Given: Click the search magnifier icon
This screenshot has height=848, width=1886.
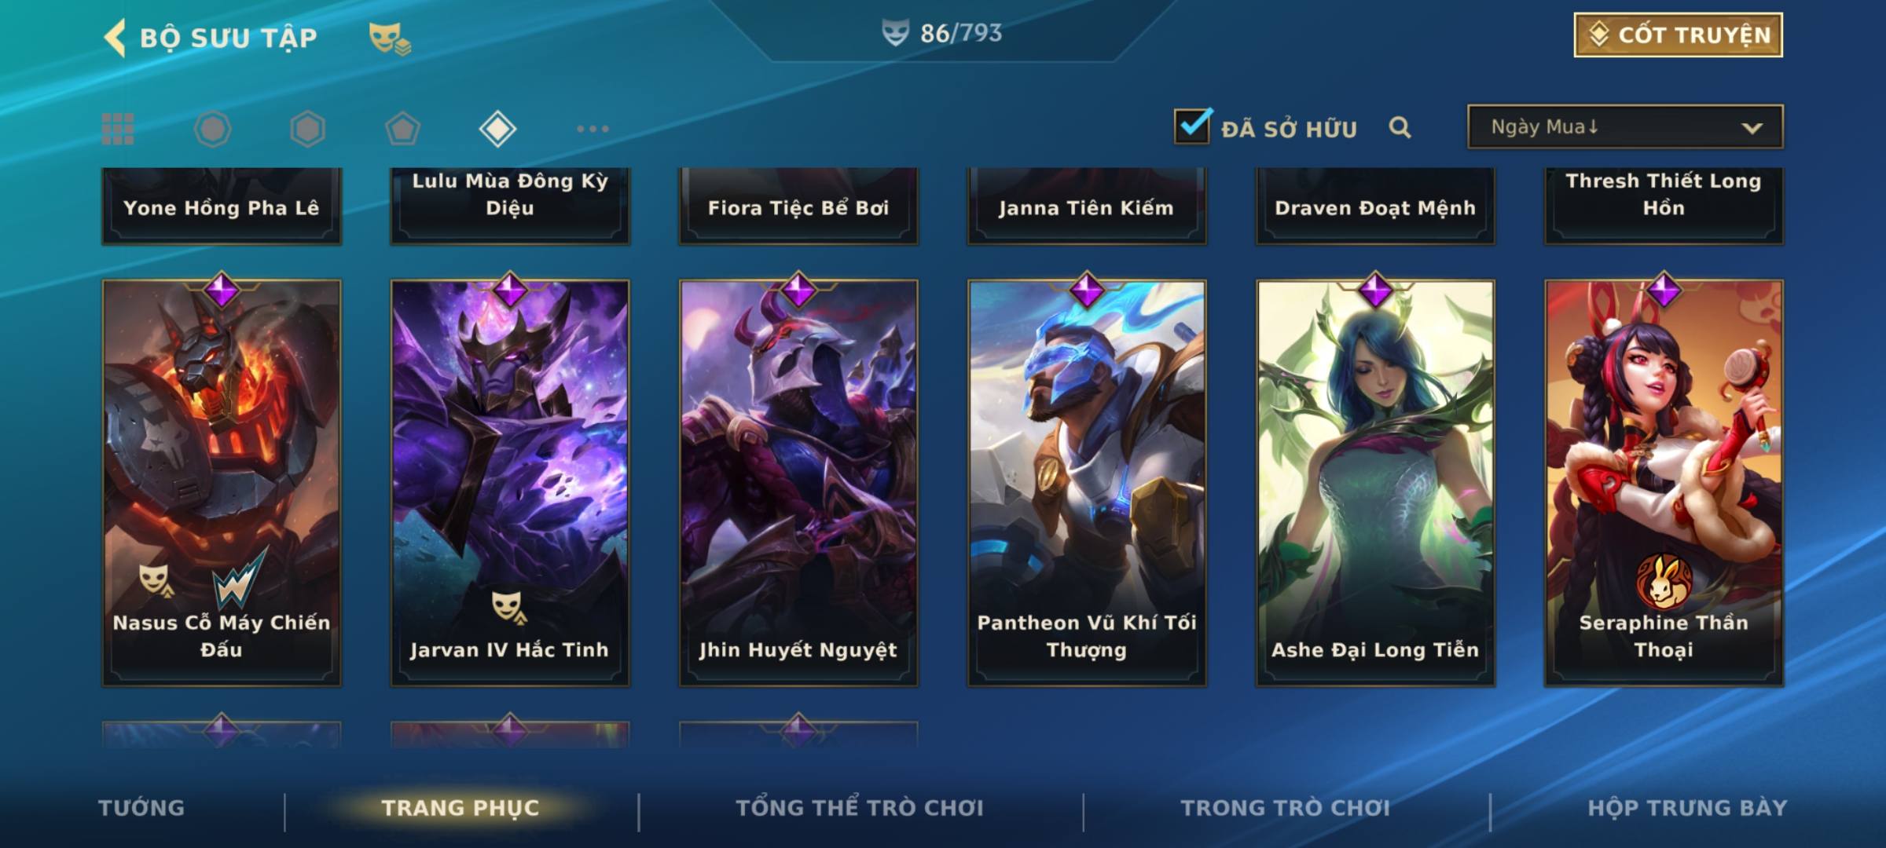Looking at the screenshot, I should 1400,127.
